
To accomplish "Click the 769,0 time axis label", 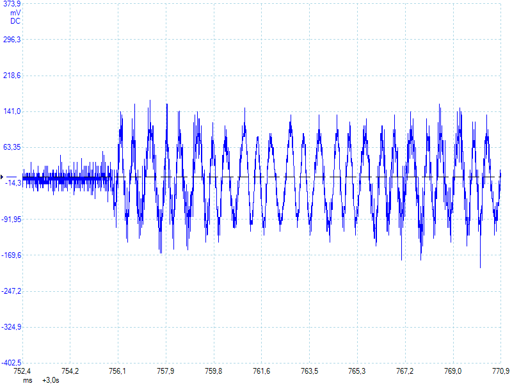I will pyautogui.click(x=453, y=371).
